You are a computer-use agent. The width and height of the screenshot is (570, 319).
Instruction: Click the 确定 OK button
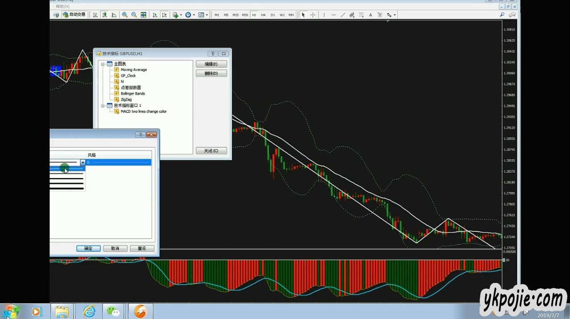88,249
